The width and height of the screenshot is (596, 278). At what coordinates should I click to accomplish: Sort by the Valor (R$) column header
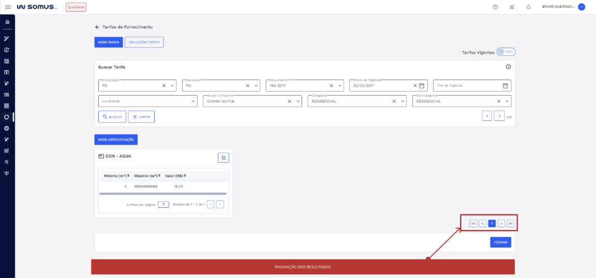pos(175,176)
